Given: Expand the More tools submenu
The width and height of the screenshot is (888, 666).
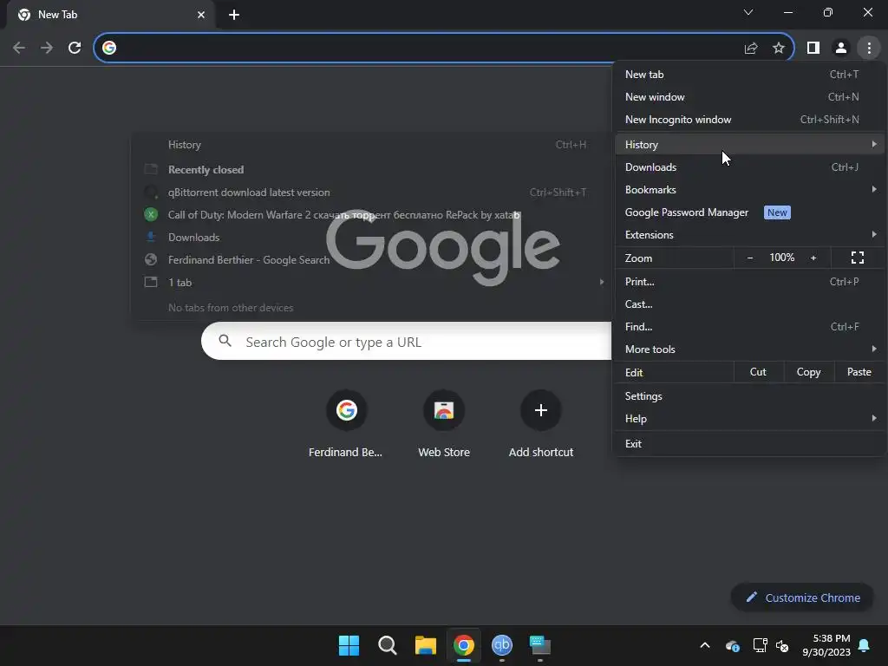Looking at the screenshot, I should pyautogui.click(x=749, y=349).
